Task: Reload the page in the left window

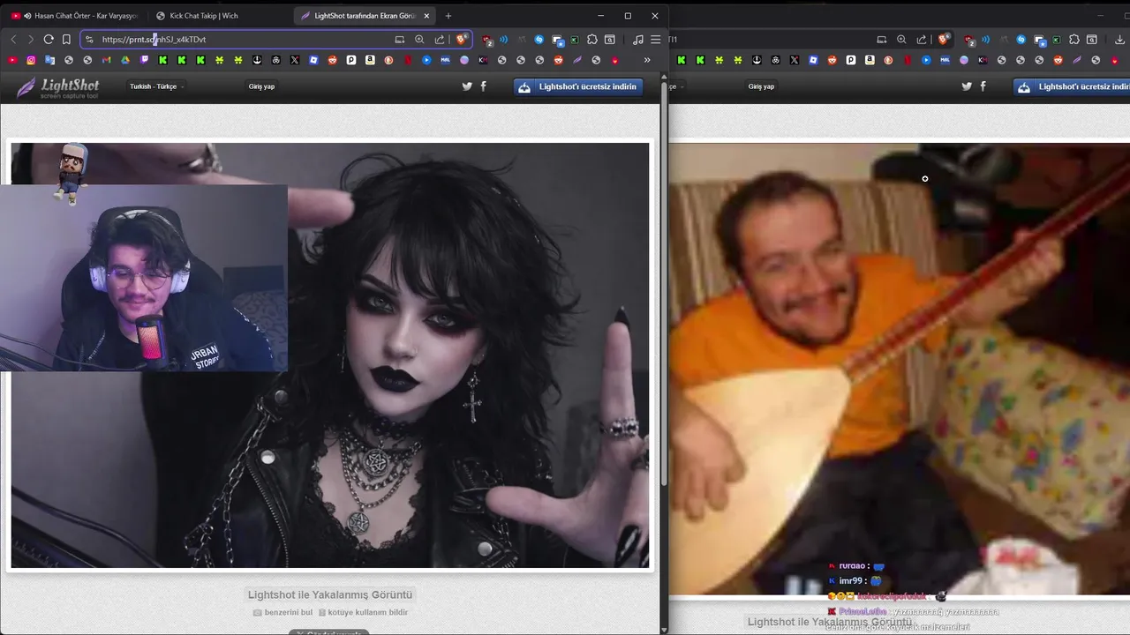Action: [49, 39]
